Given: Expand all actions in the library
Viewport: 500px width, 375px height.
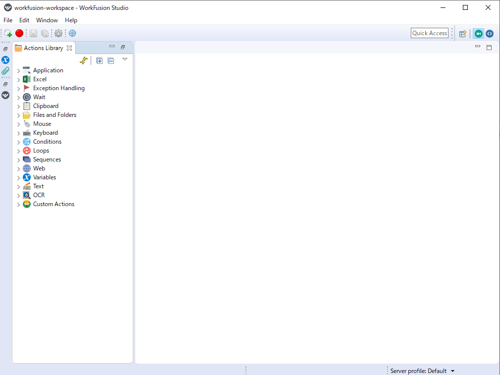Looking at the screenshot, I should point(100,60).
